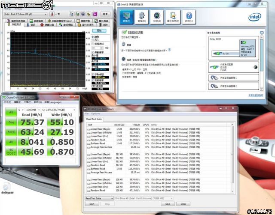This screenshot has width=275, height=215.
Task: Open the Language menu in CrystalDiskMark
Action: point(53,102)
